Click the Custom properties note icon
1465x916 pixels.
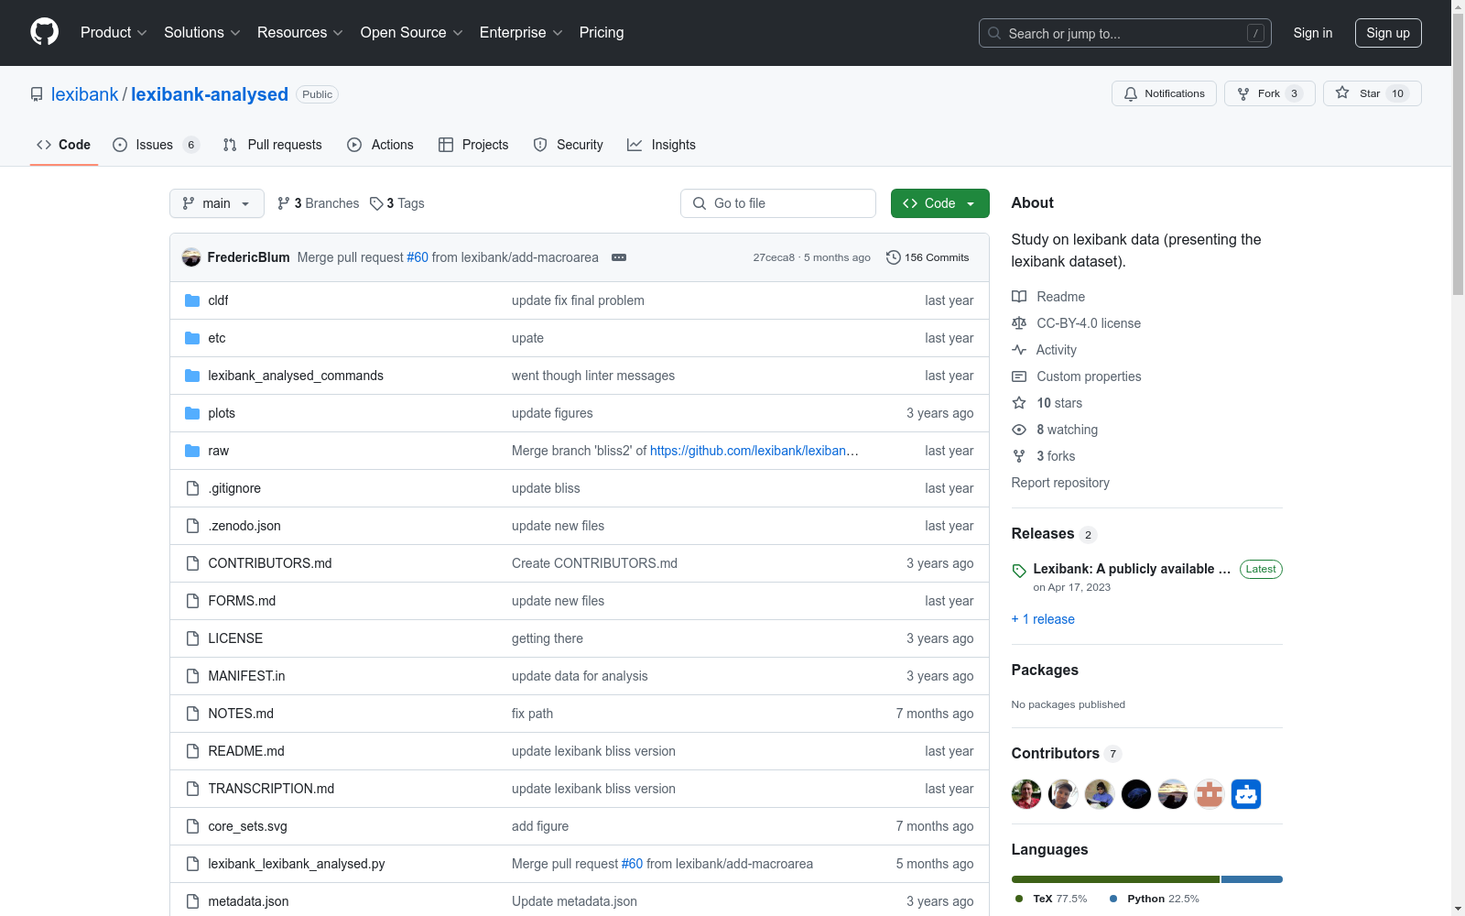pos(1019,376)
